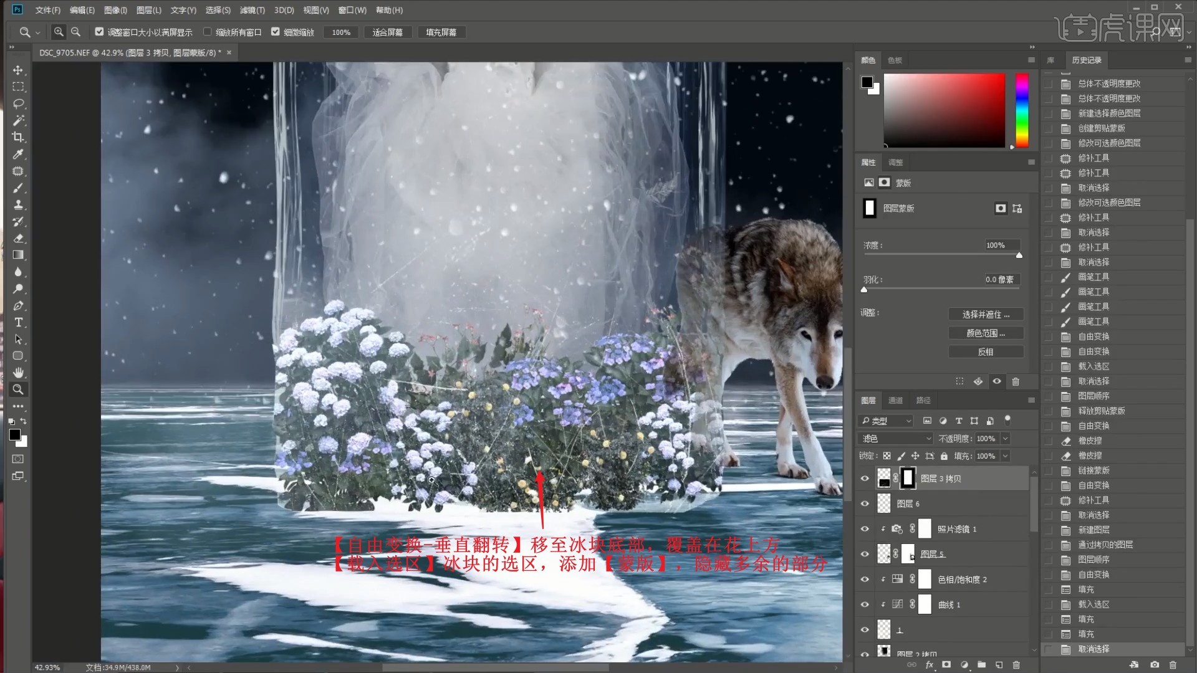Screen dimensions: 1197x673
Task: Hide the 图层 6 layer
Action: (x=865, y=504)
